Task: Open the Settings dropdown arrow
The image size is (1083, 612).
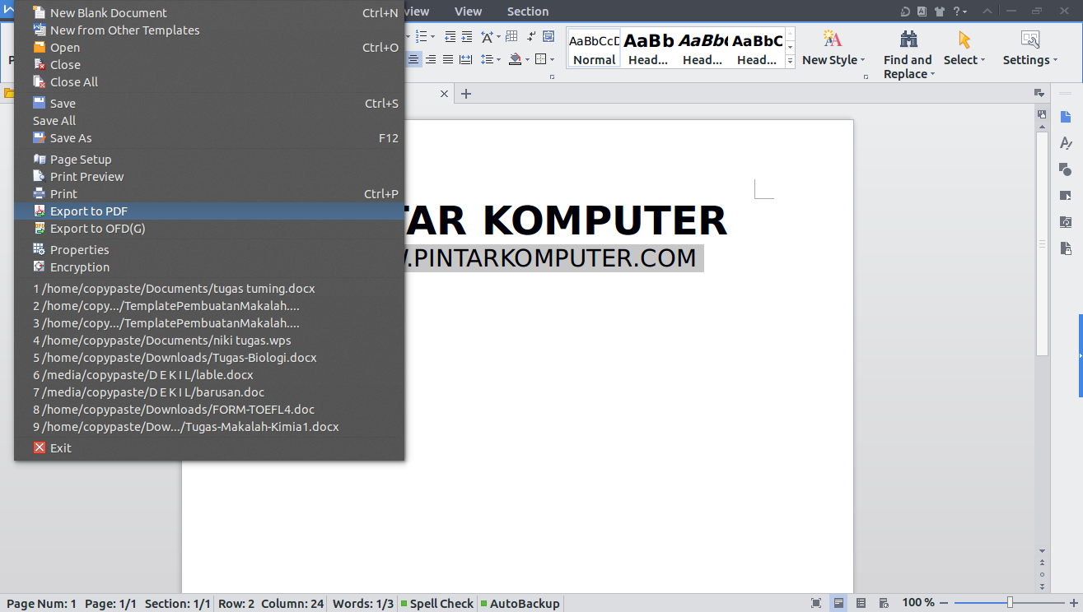Action: [1055, 60]
